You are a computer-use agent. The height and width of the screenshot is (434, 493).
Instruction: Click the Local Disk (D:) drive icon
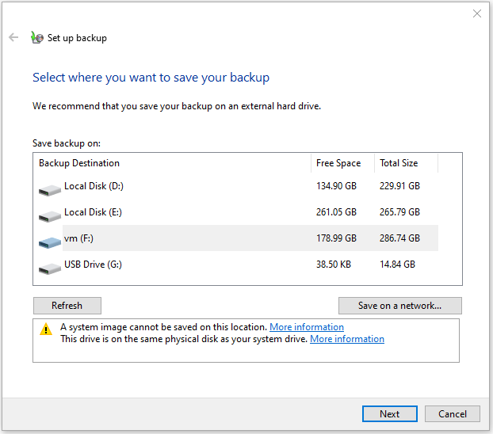click(x=49, y=189)
